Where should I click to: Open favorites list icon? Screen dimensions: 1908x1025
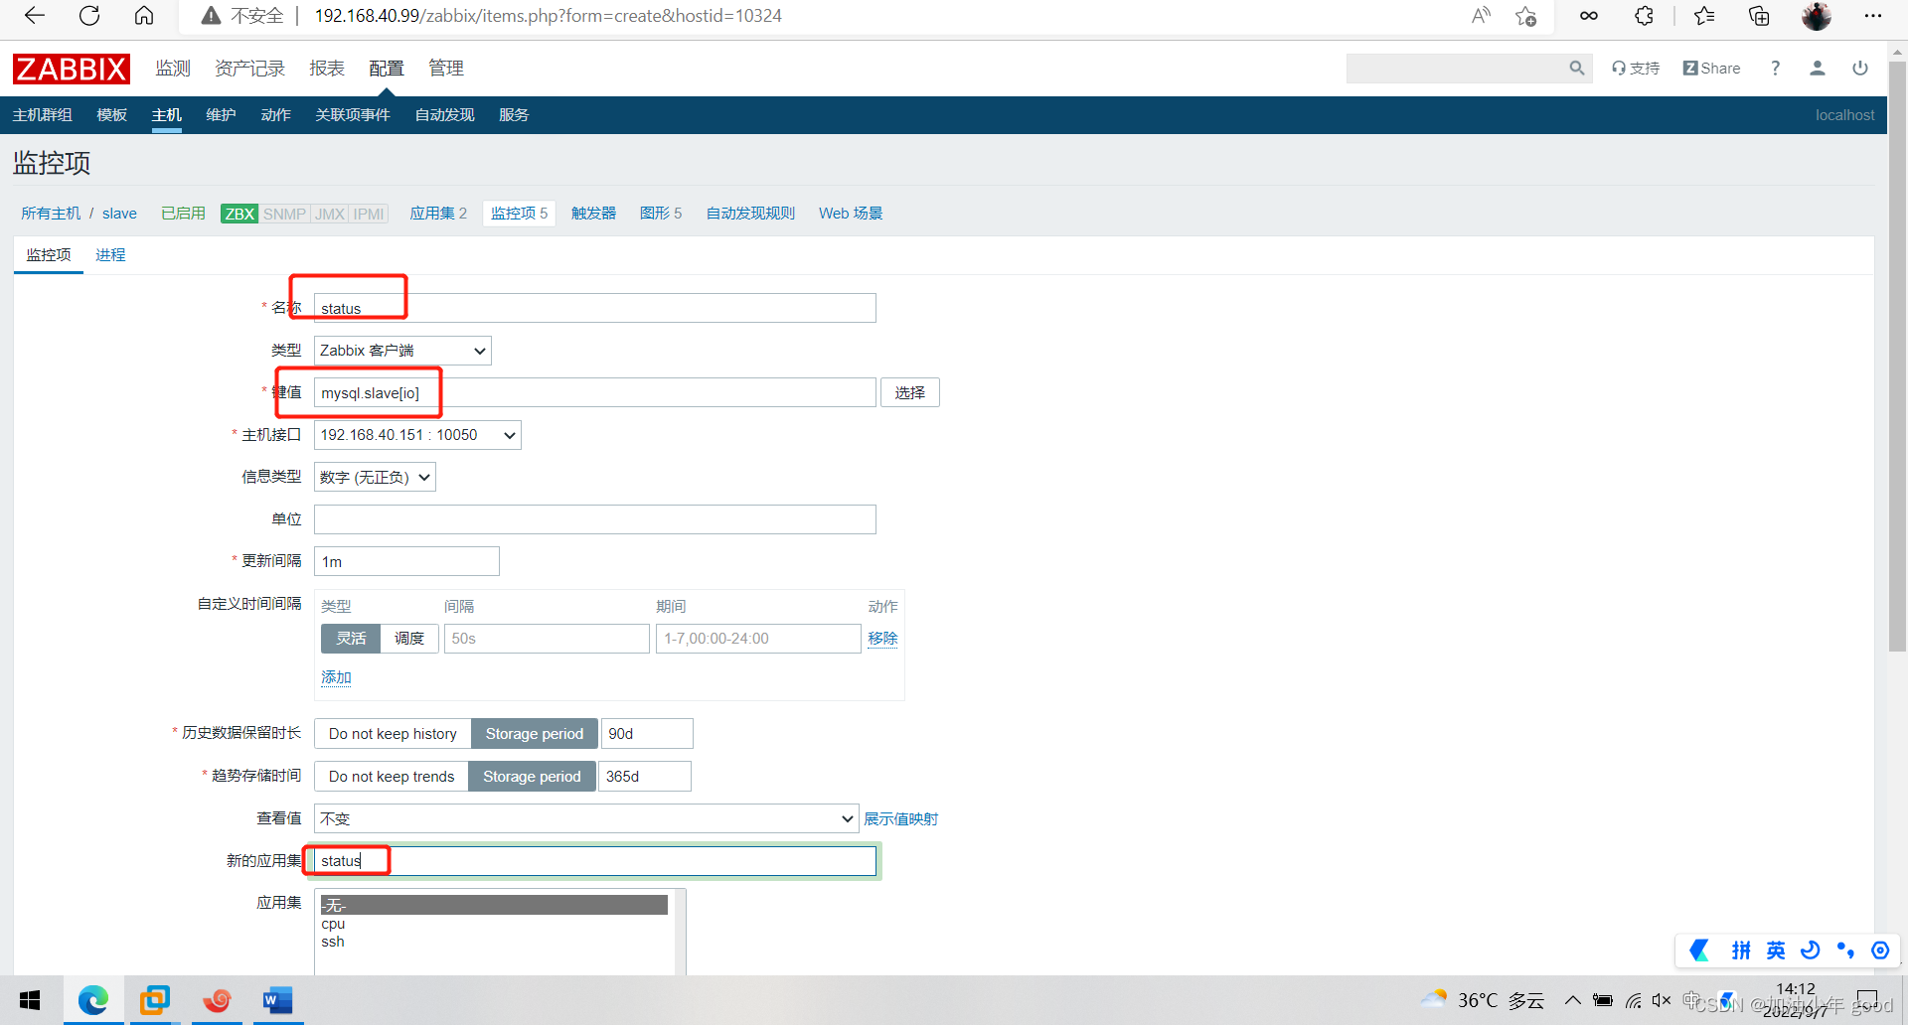[1704, 16]
